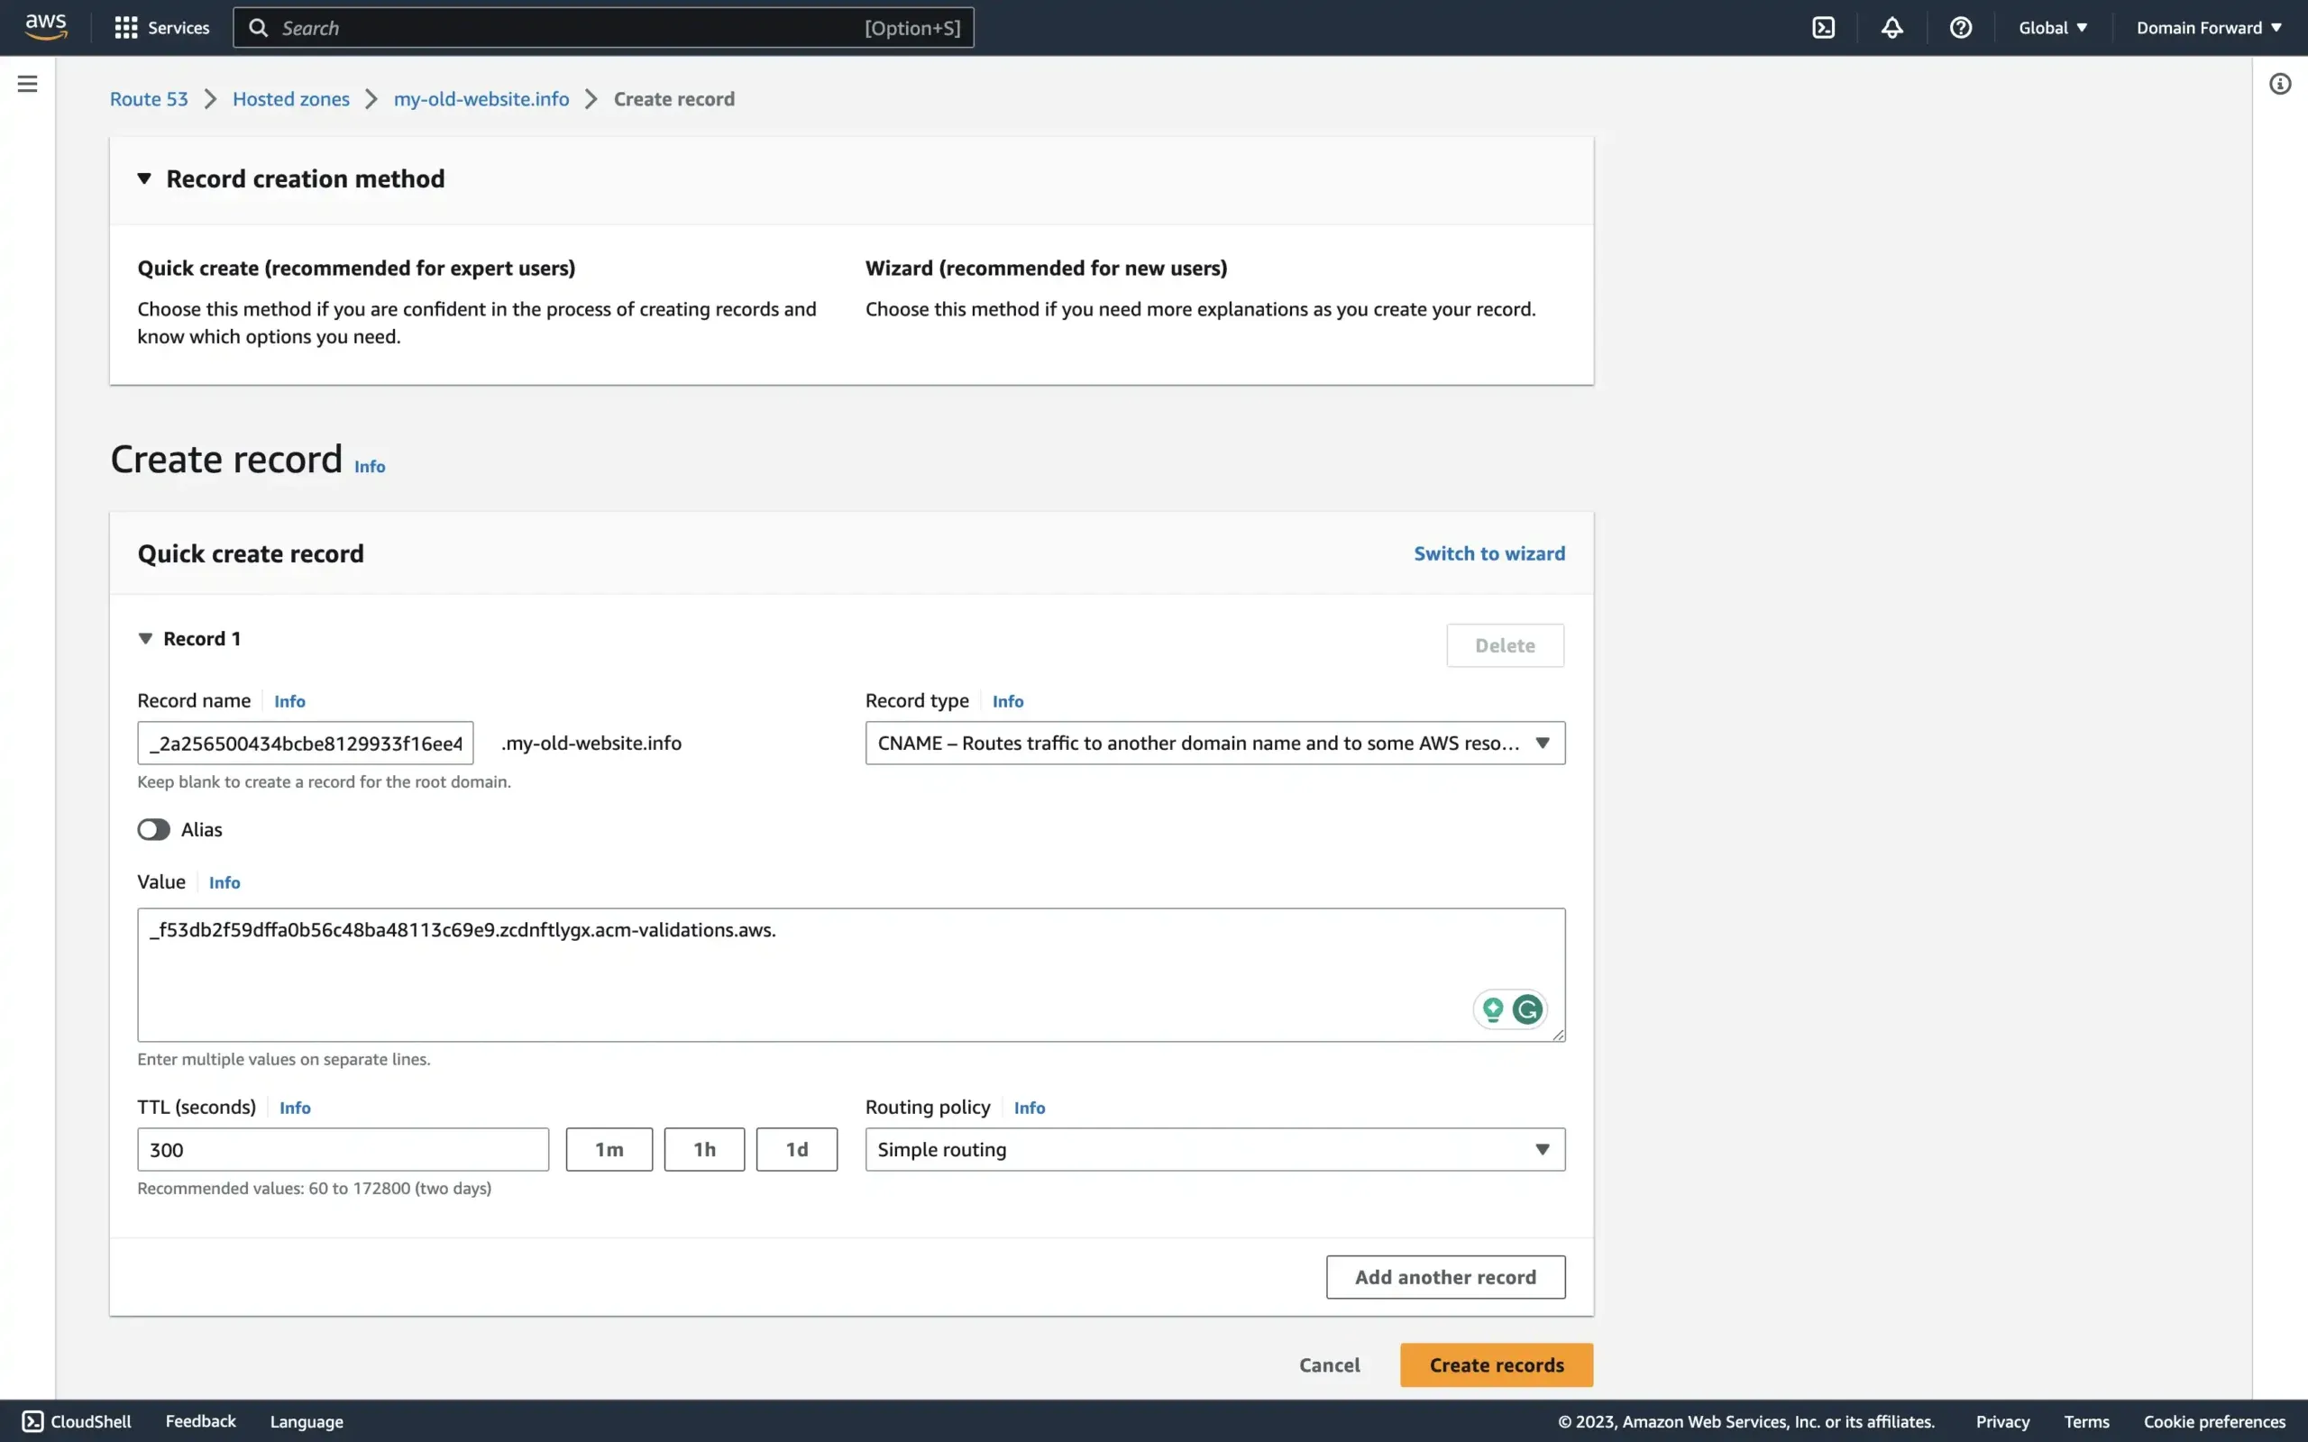Click the AWS logo to return home

tap(45, 27)
